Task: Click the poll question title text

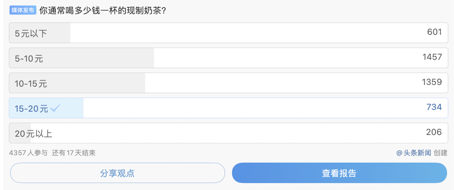Action: 102,10
